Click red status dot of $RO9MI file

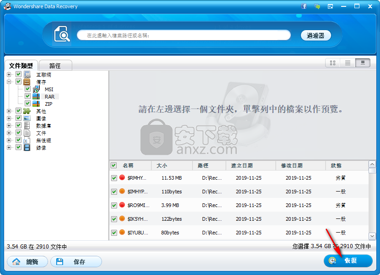click(122, 205)
